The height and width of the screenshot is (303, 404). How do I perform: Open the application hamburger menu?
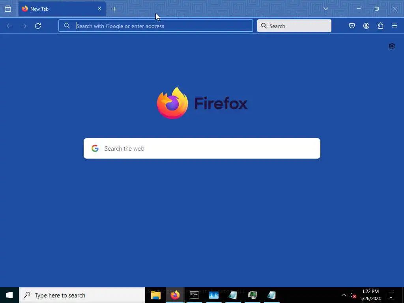(395, 26)
